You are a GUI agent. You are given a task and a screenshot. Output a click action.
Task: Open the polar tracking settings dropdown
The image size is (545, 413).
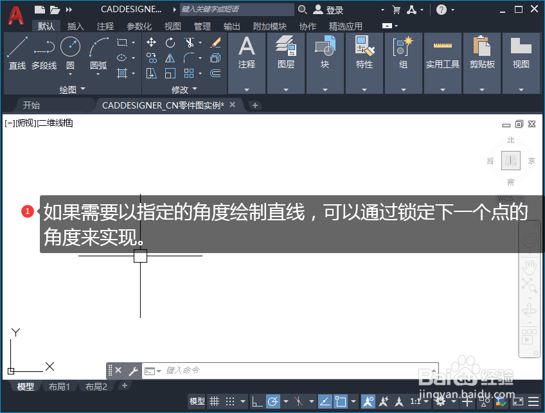(286, 401)
